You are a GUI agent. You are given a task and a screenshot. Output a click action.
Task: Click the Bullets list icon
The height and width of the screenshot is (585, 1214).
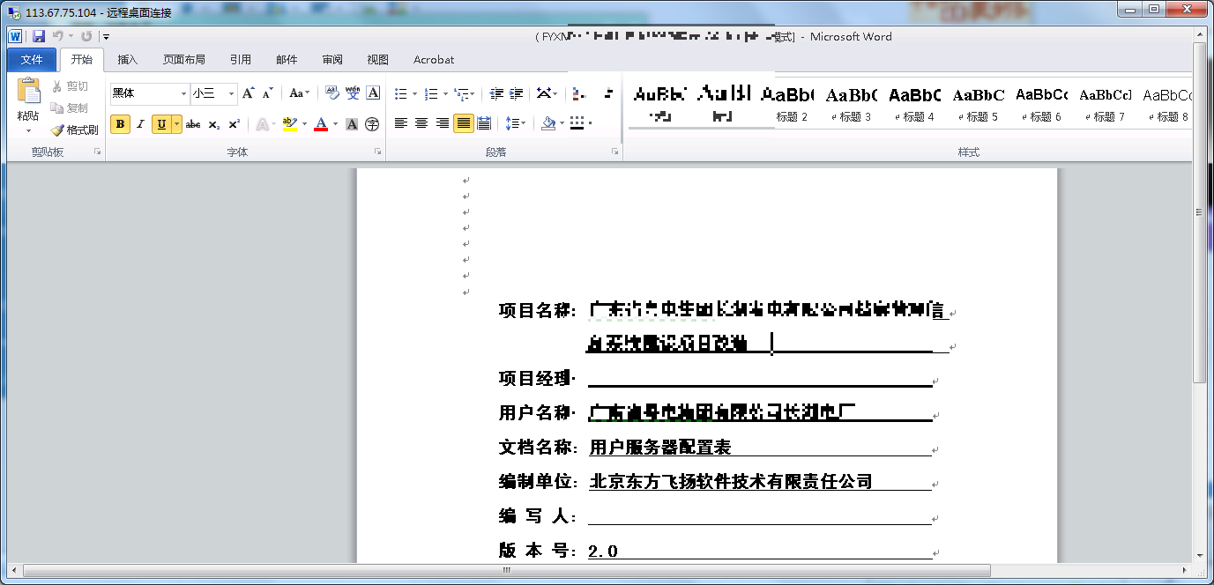pos(401,93)
